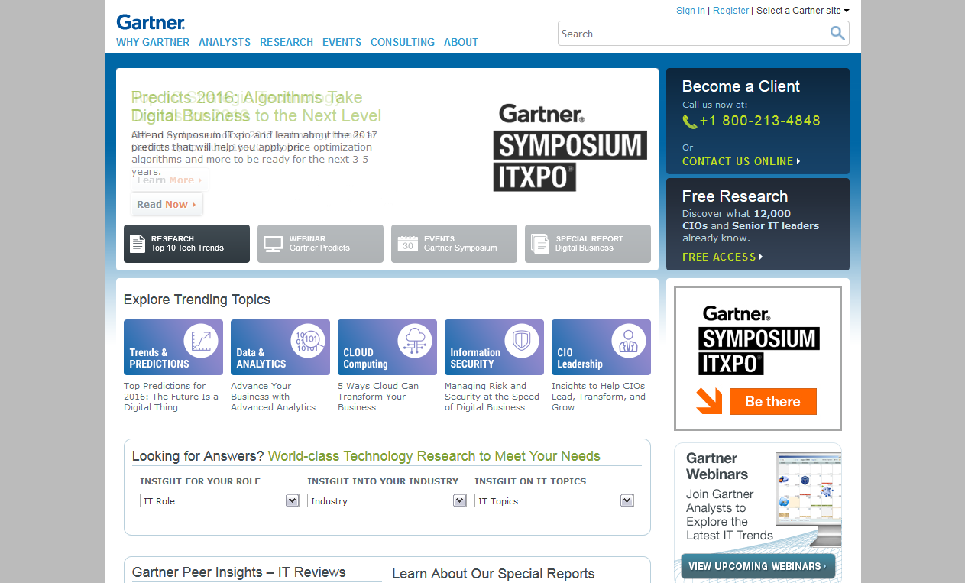Screen dimensions: 965x583
Task: Open the Industry dropdown
Action: pos(387,500)
